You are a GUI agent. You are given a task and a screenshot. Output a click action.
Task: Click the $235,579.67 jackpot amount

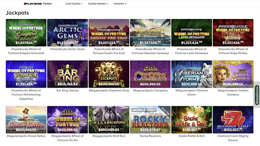tap(150, 130)
